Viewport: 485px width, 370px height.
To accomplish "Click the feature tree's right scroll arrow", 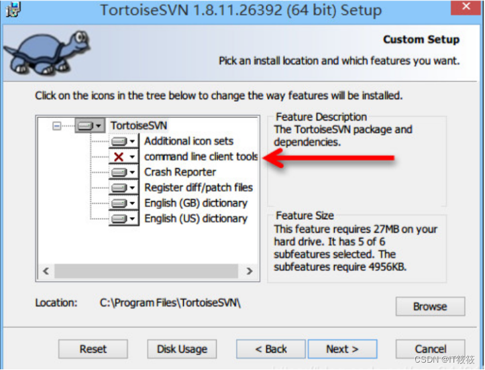I will [x=250, y=271].
